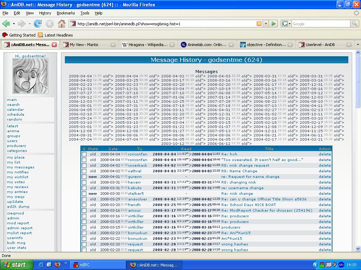The height and width of the screenshot is (270, 361).
Task: Click the RSS feed icon in address bar
Action: [259, 24]
